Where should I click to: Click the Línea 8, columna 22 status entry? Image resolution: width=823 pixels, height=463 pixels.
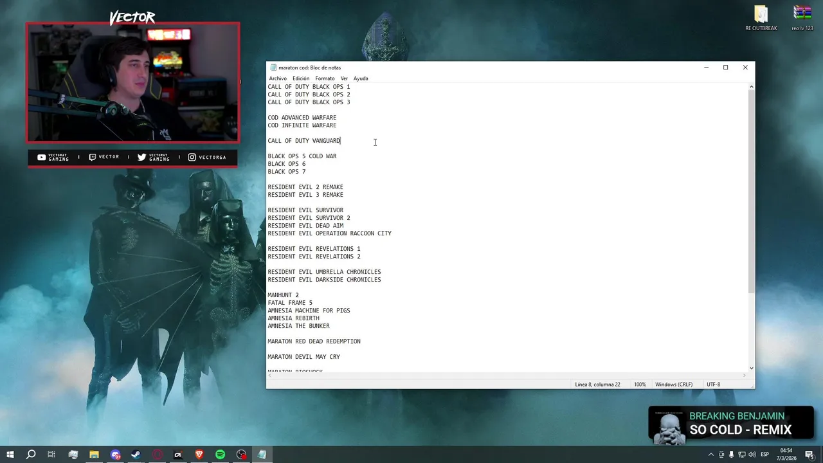(x=597, y=385)
